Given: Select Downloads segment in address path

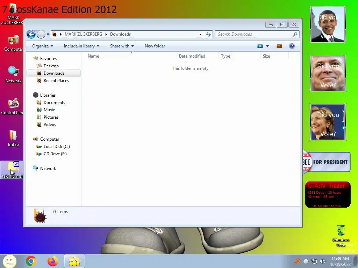Looking at the screenshot, I should [x=120, y=34].
